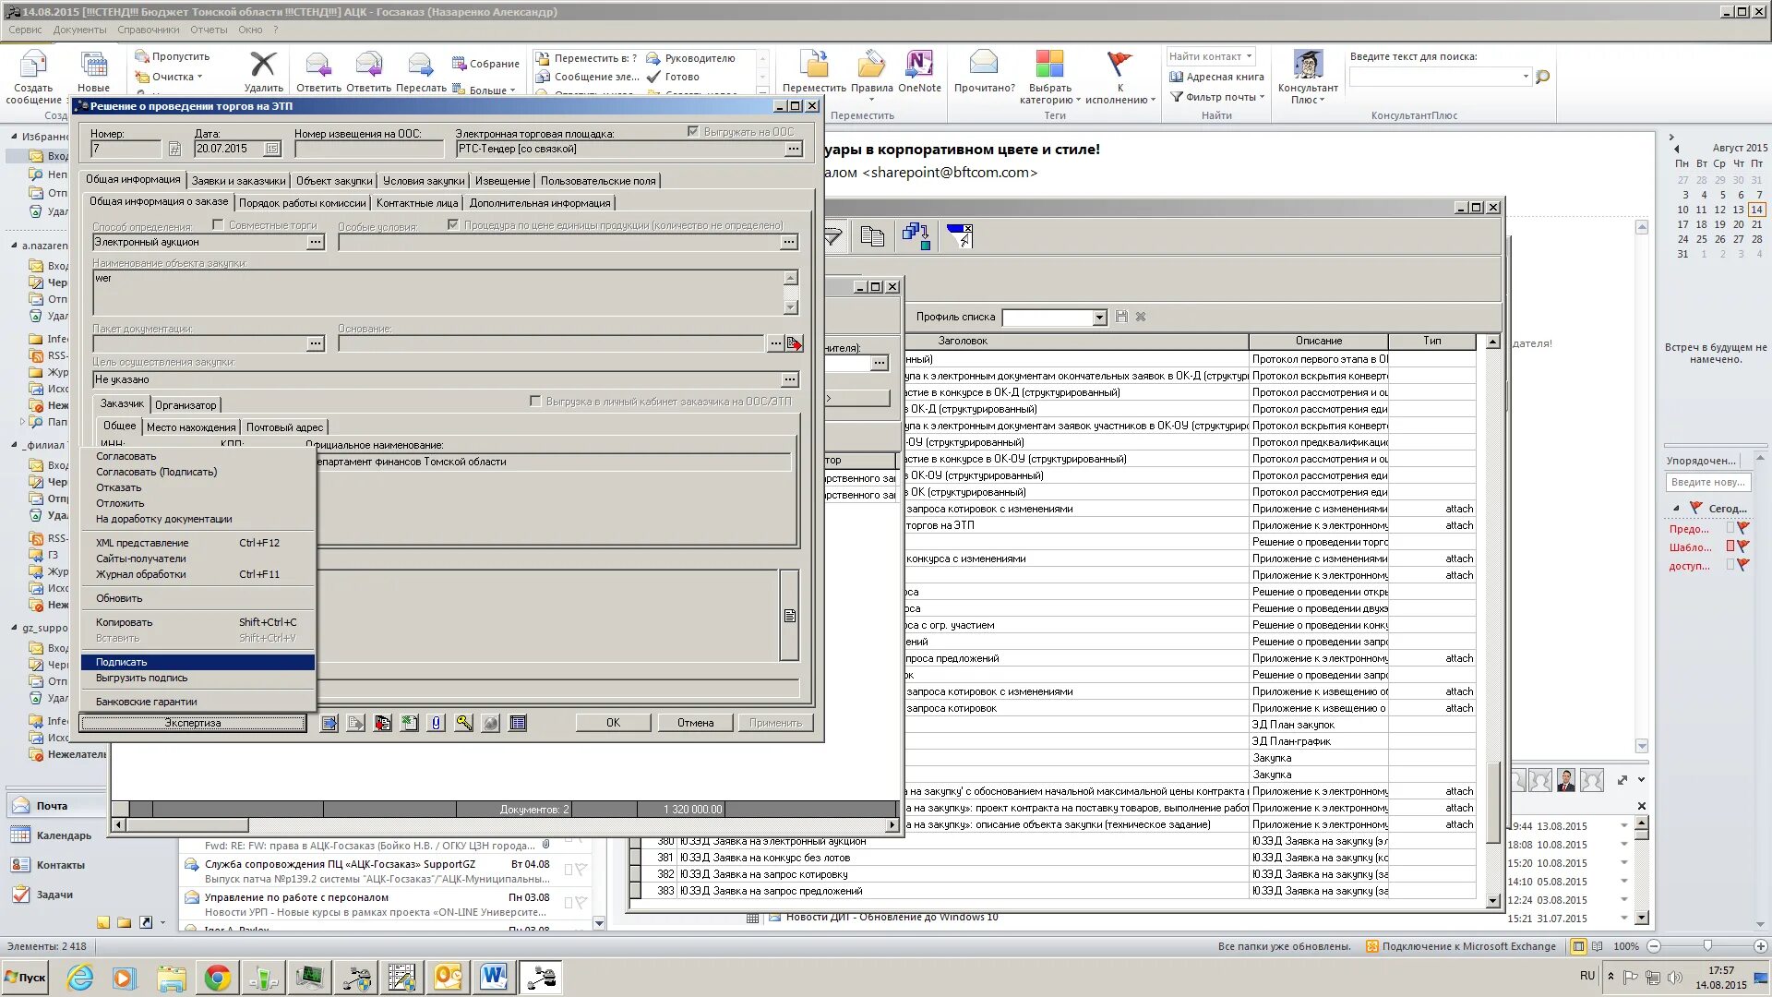Toggle the Совместные торги checkbox
Image resolution: width=1772 pixels, height=997 pixels.
[219, 224]
